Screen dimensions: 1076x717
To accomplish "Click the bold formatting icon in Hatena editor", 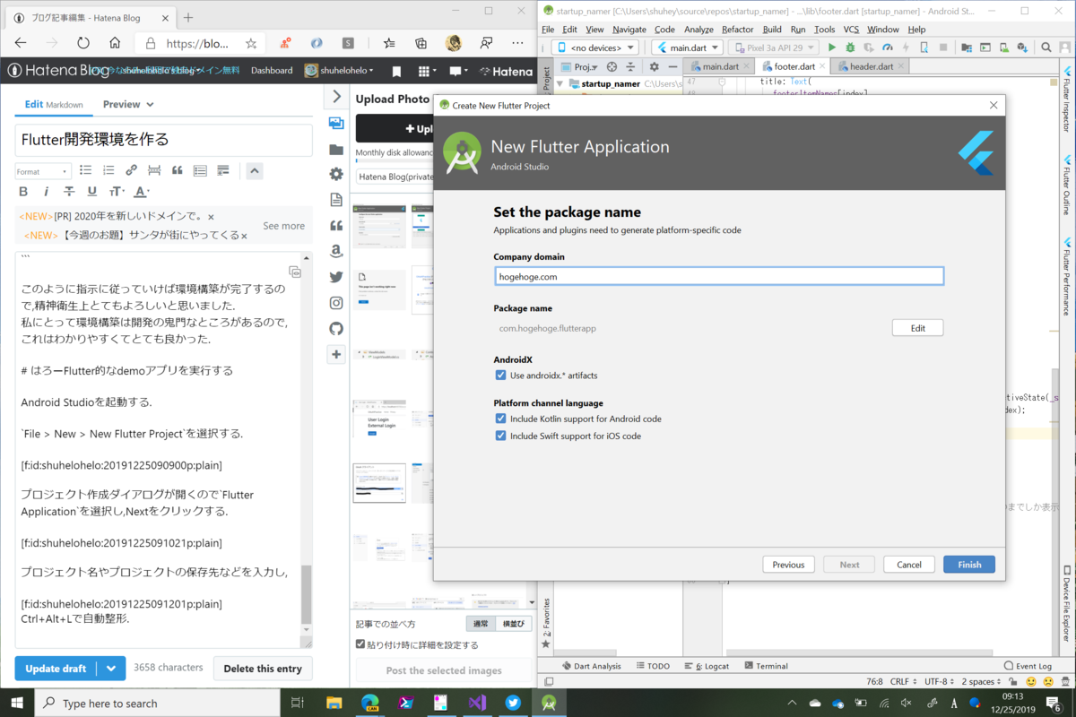I will pos(23,192).
